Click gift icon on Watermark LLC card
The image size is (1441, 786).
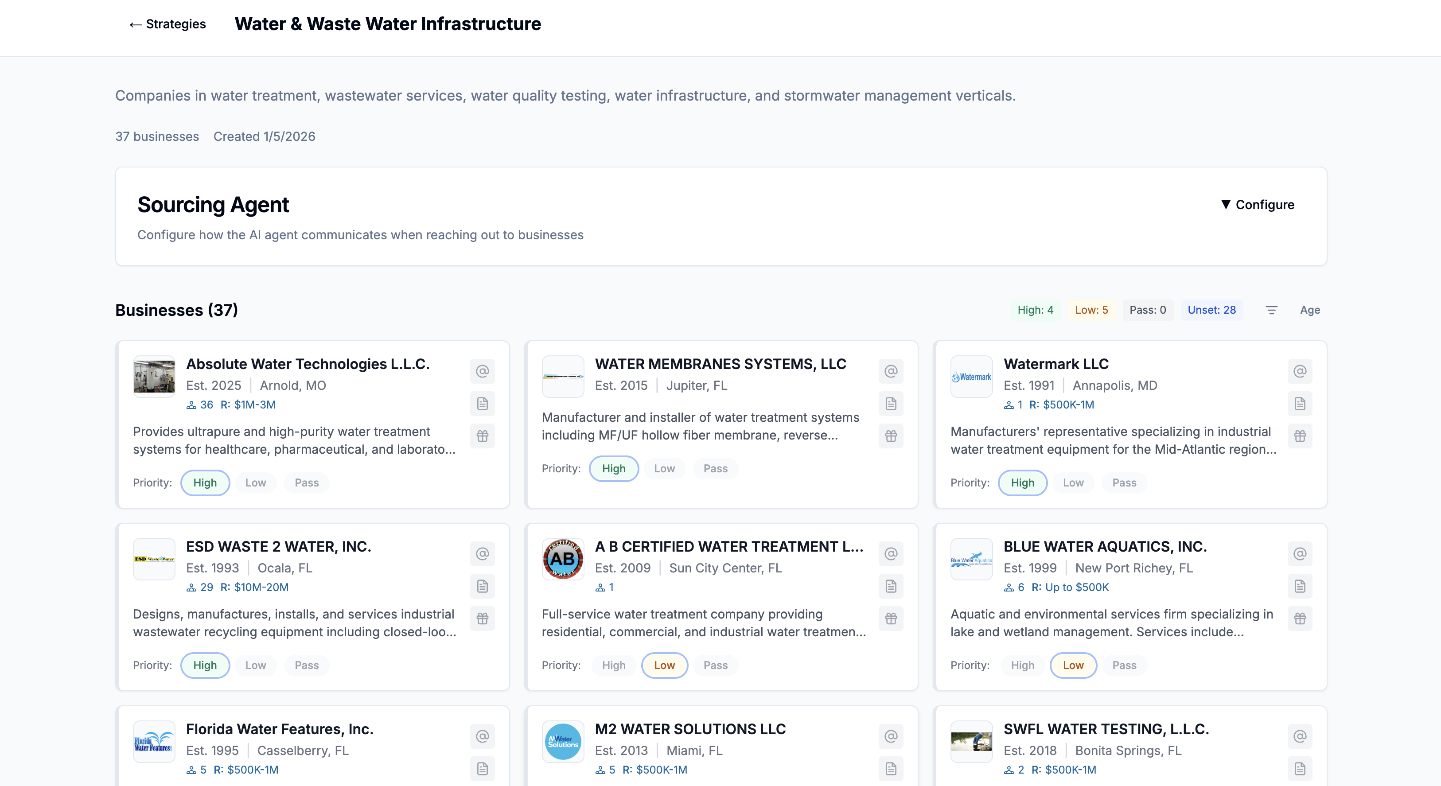(1300, 436)
